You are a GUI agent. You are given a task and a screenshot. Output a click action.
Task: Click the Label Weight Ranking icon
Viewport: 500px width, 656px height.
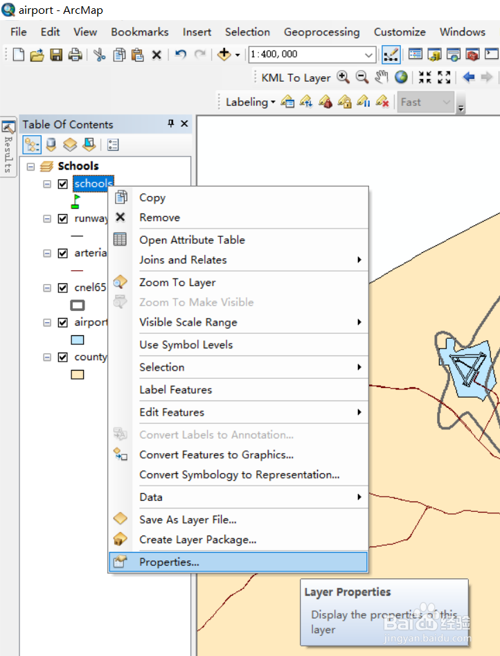325,101
